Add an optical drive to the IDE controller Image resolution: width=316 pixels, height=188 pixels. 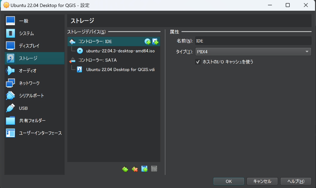[148, 41]
